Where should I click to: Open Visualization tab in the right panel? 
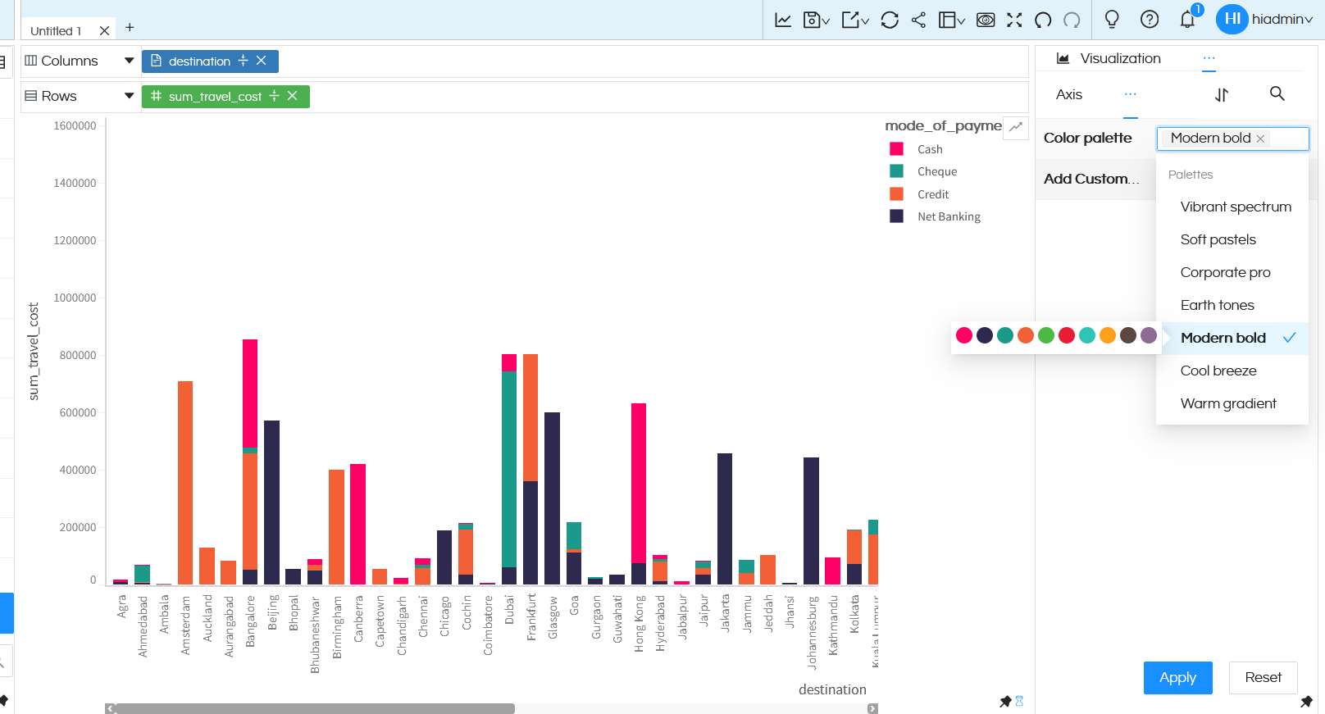click(x=1109, y=58)
